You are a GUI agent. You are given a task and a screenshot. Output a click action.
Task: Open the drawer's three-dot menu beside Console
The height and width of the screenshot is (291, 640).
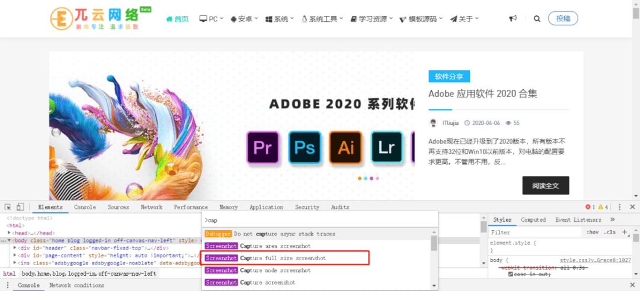click(8, 285)
